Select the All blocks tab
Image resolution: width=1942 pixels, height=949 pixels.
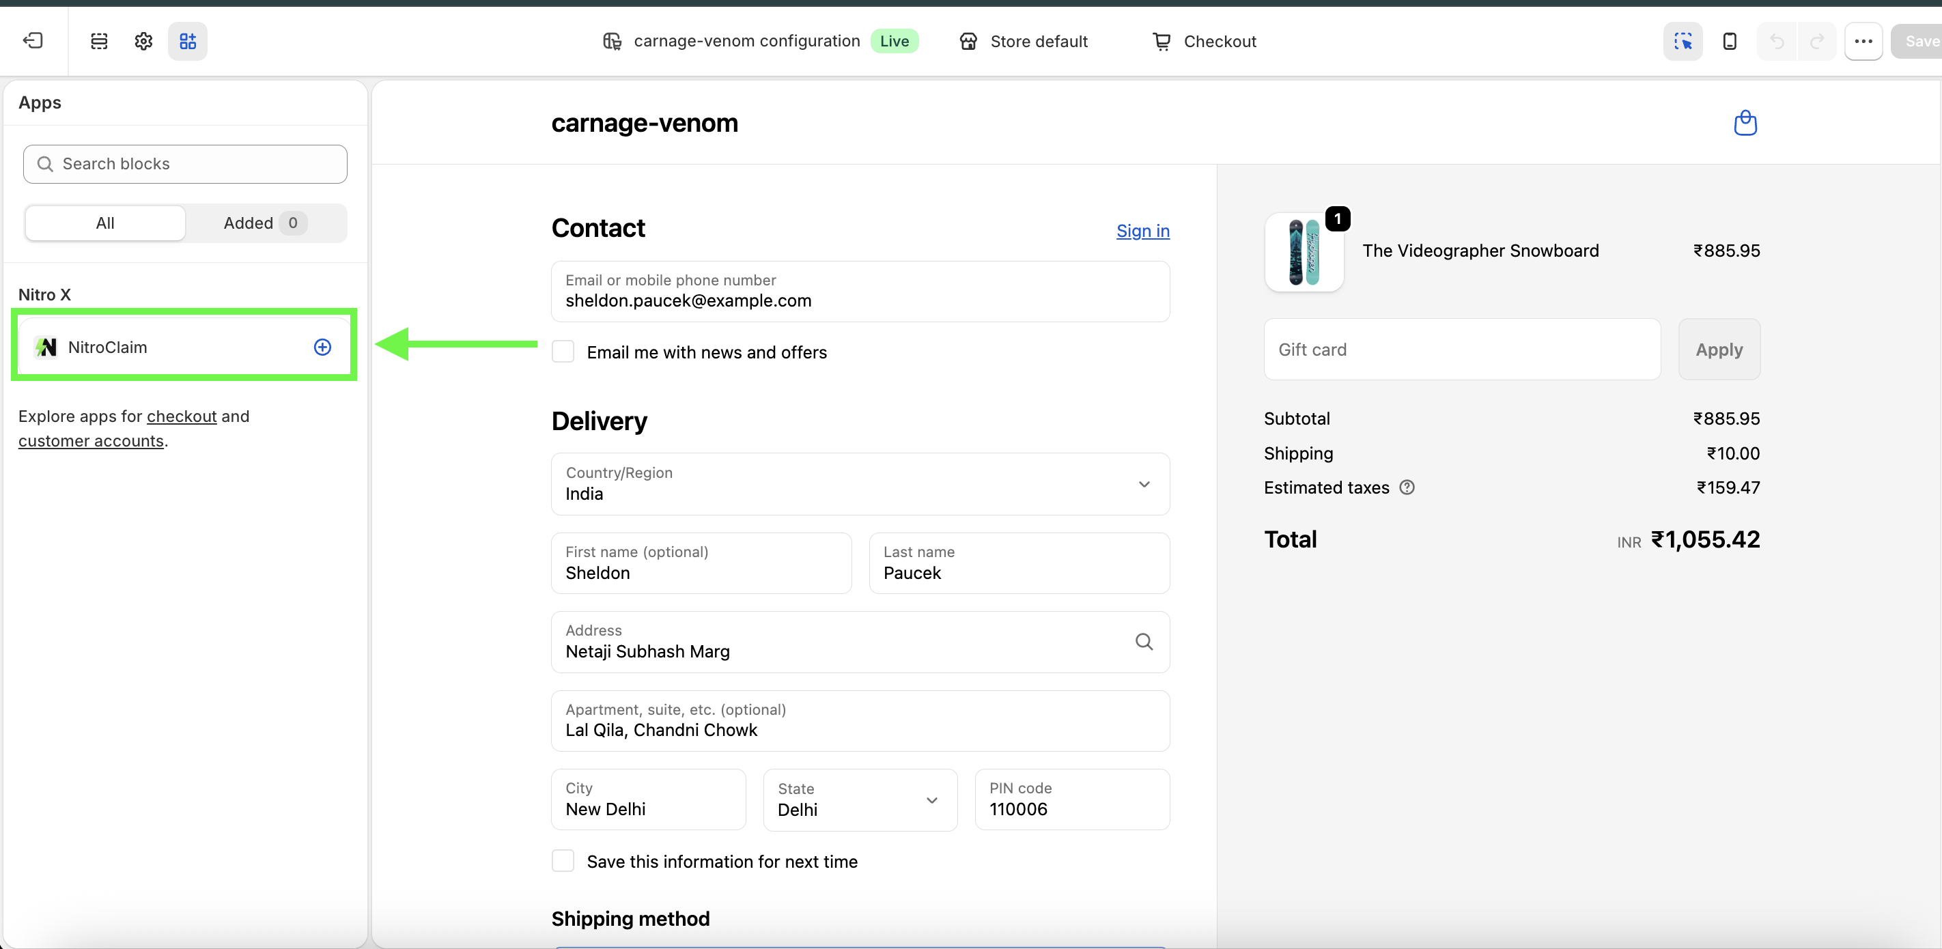point(104,223)
